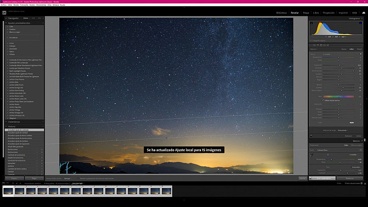Image resolution: width=368 pixels, height=207 pixels.
Task: Select the Spot Removal circle tool
Action: tap(318, 45)
